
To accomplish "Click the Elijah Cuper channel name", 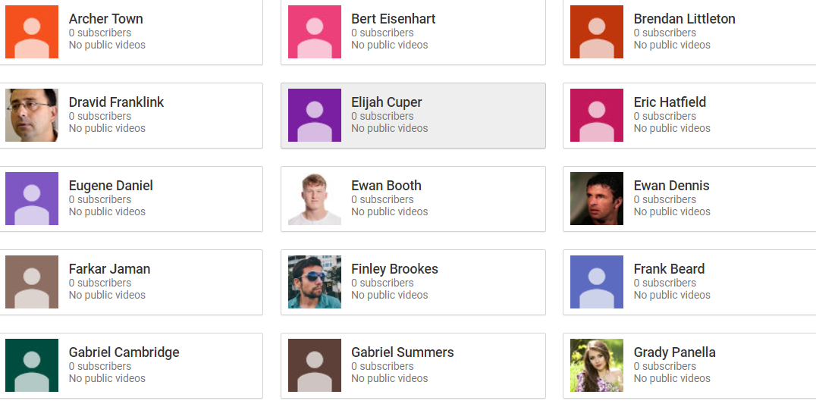I will coord(387,102).
